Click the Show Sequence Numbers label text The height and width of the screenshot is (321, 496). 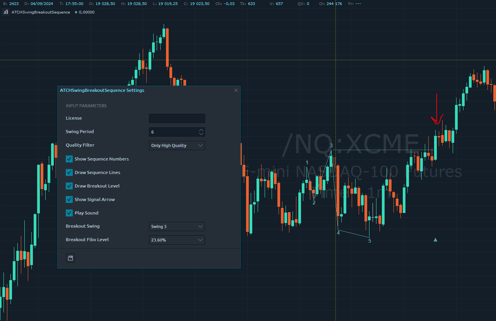click(x=102, y=159)
